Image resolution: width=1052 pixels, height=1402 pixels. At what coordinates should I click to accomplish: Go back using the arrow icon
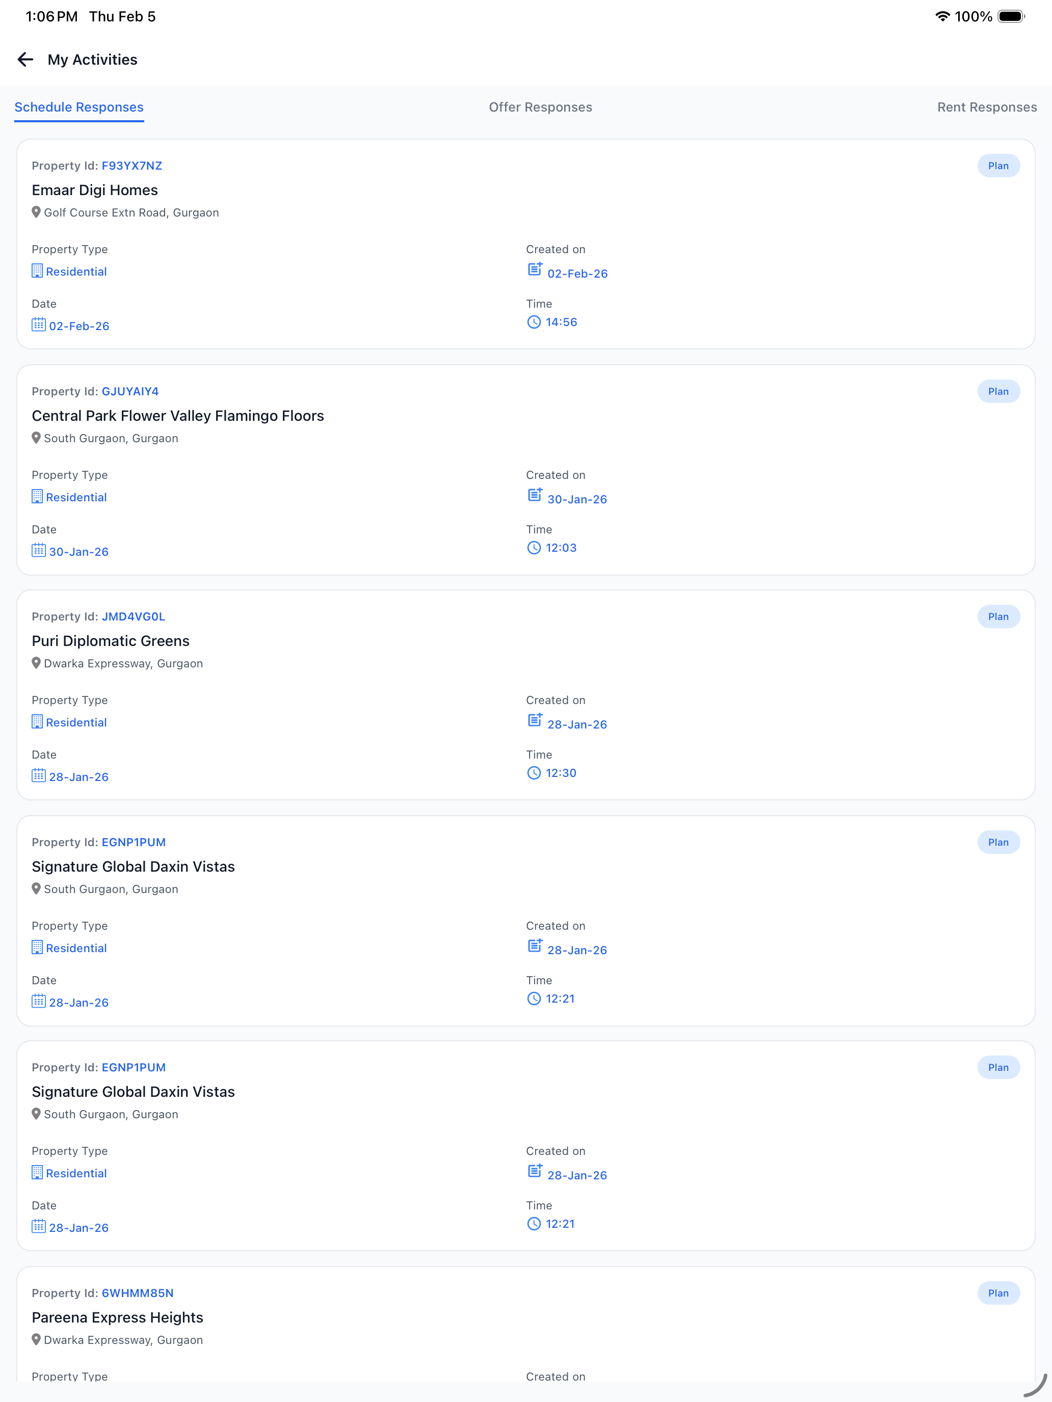(25, 60)
